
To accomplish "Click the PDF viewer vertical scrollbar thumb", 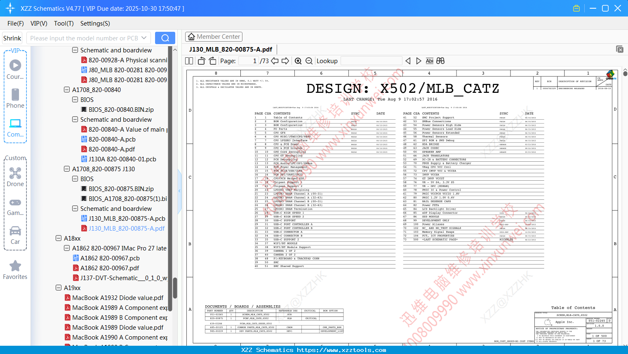I will coord(625,73).
